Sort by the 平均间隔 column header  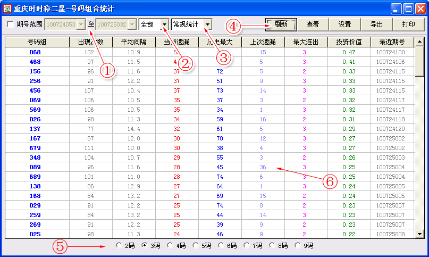point(134,42)
